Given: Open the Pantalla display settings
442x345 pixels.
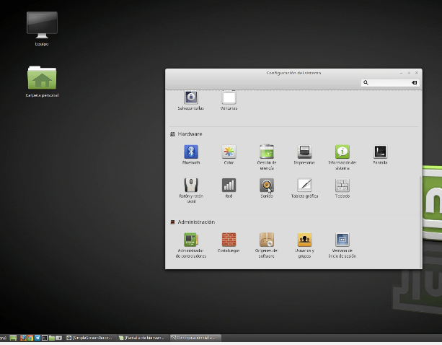Looking at the screenshot, I should [380, 152].
